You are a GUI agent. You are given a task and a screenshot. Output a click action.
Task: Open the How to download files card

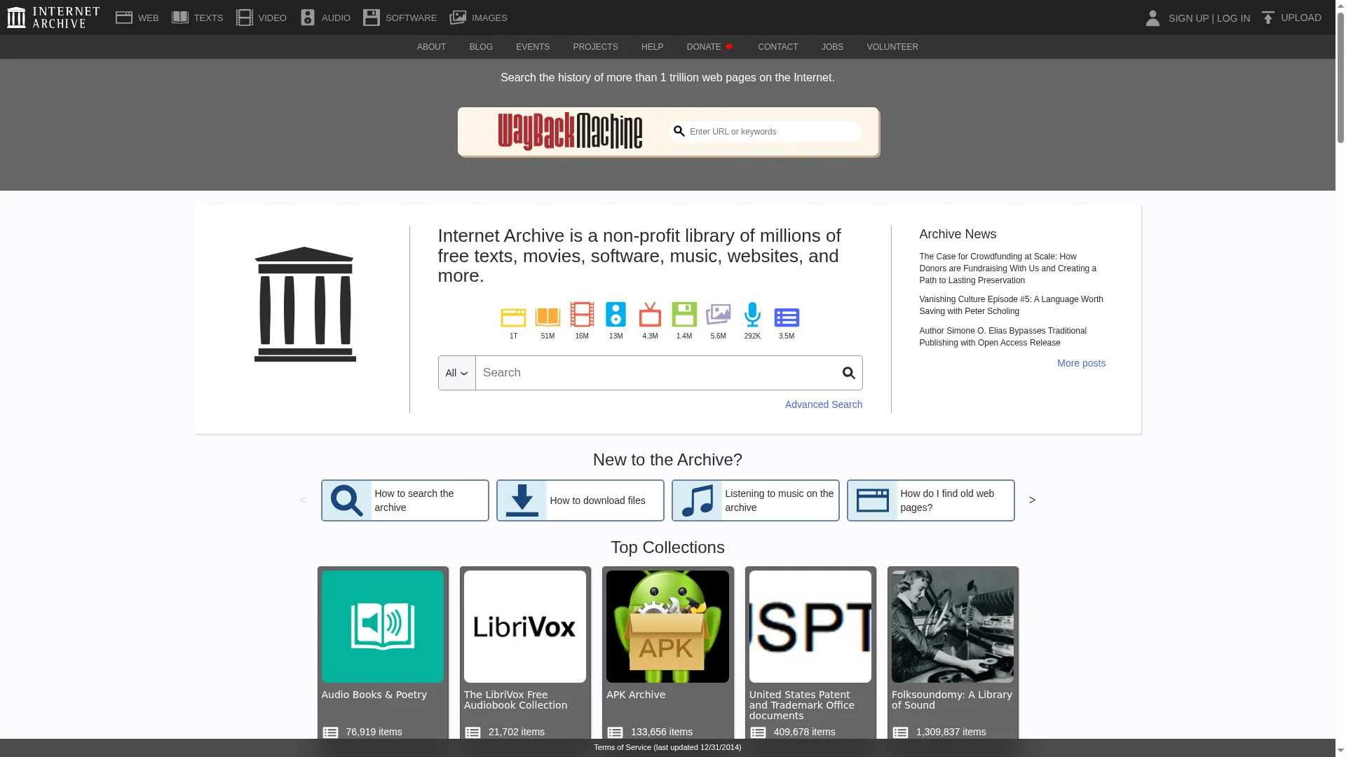pyautogui.click(x=580, y=500)
